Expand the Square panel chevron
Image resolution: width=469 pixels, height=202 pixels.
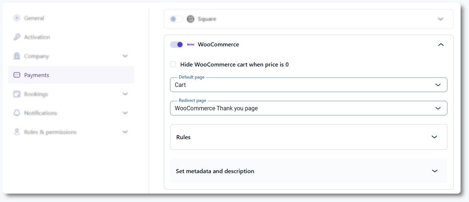coord(441,19)
